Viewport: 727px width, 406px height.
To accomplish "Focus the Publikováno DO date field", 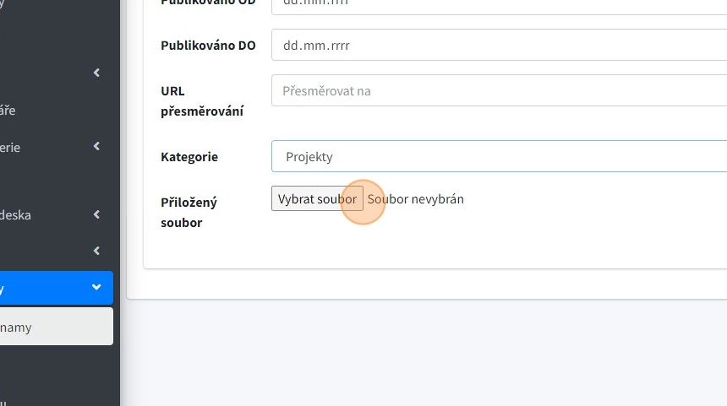I will pos(499,46).
